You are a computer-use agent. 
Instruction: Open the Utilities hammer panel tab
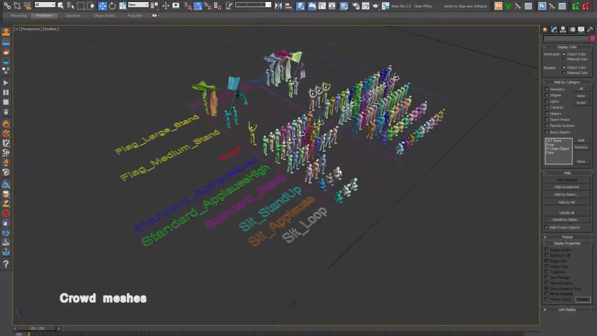[x=590, y=29]
